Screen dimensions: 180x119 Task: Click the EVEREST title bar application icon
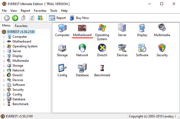[x=4, y=4]
